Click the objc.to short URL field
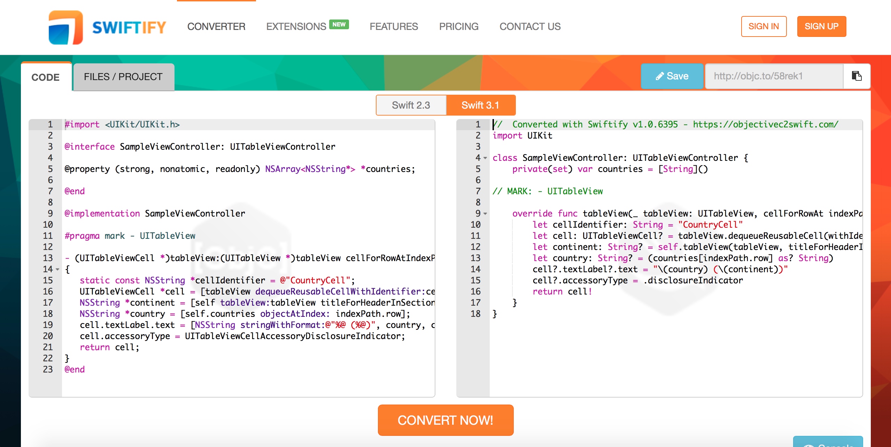The height and width of the screenshot is (447, 891). [774, 76]
